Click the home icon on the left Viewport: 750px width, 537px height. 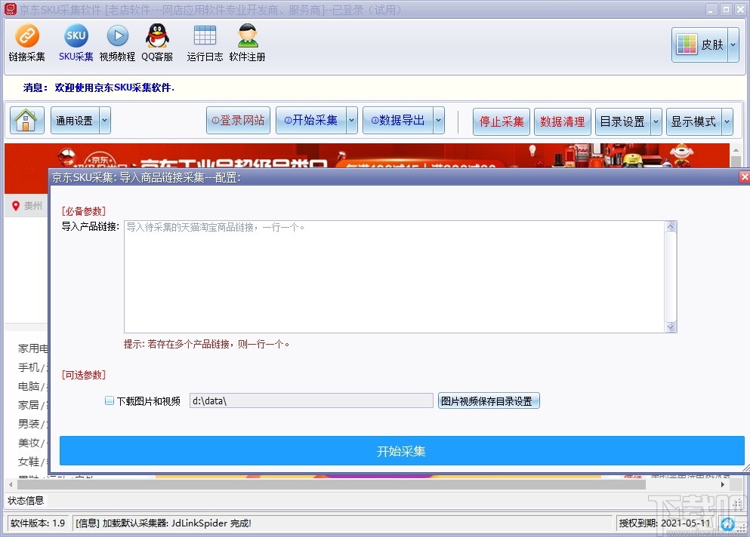tap(26, 120)
